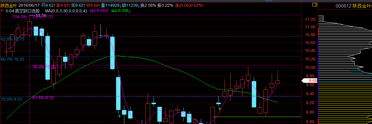Click the last red candlestick on chart

[277, 82]
